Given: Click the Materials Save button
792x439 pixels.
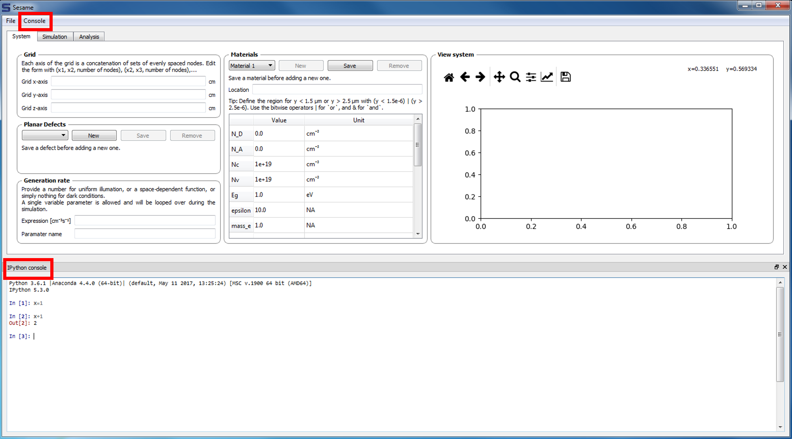Looking at the screenshot, I should [350, 66].
